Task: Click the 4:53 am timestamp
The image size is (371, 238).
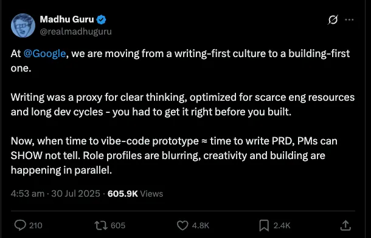Action: point(27,194)
